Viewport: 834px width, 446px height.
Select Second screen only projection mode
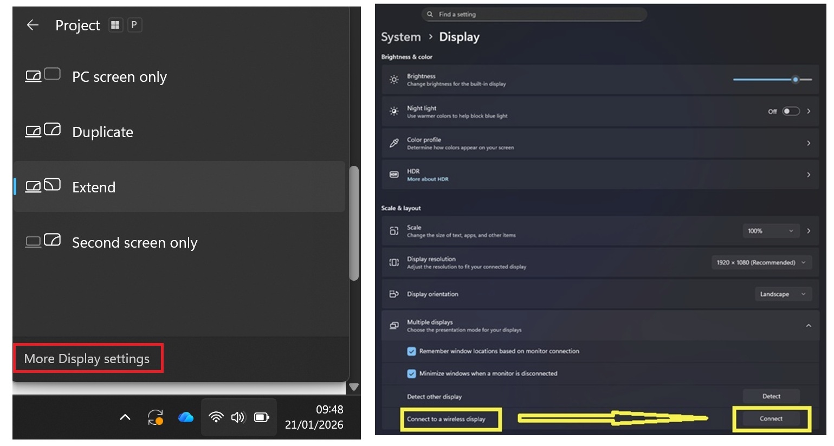tap(134, 242)
